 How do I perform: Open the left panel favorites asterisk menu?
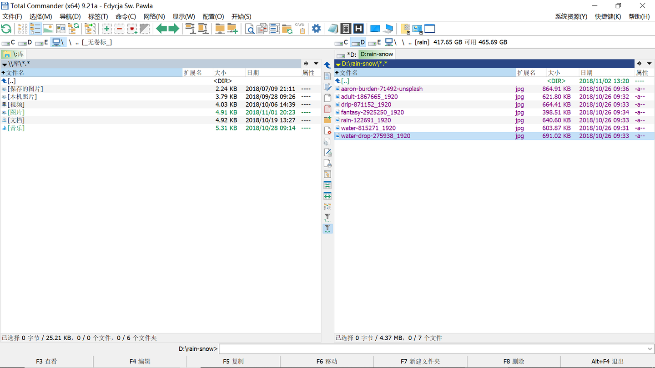[x=306, y=64]
